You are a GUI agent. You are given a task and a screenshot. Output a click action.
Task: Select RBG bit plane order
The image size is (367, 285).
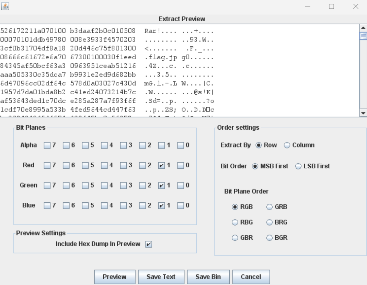235,222
